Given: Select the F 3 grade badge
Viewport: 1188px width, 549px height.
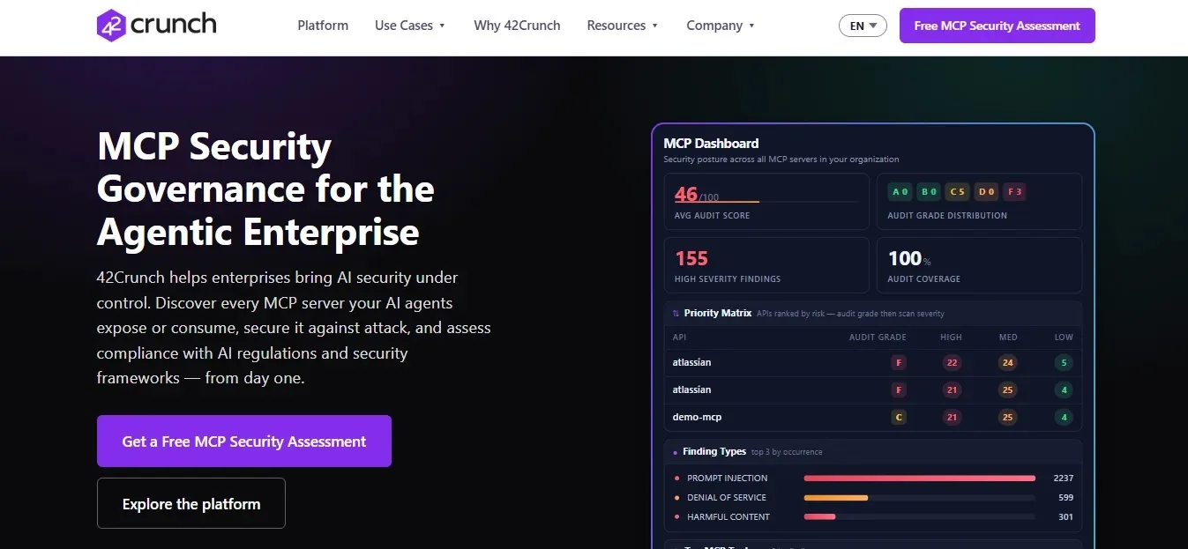Looking at the screenshot, I should coord(1014,191).
